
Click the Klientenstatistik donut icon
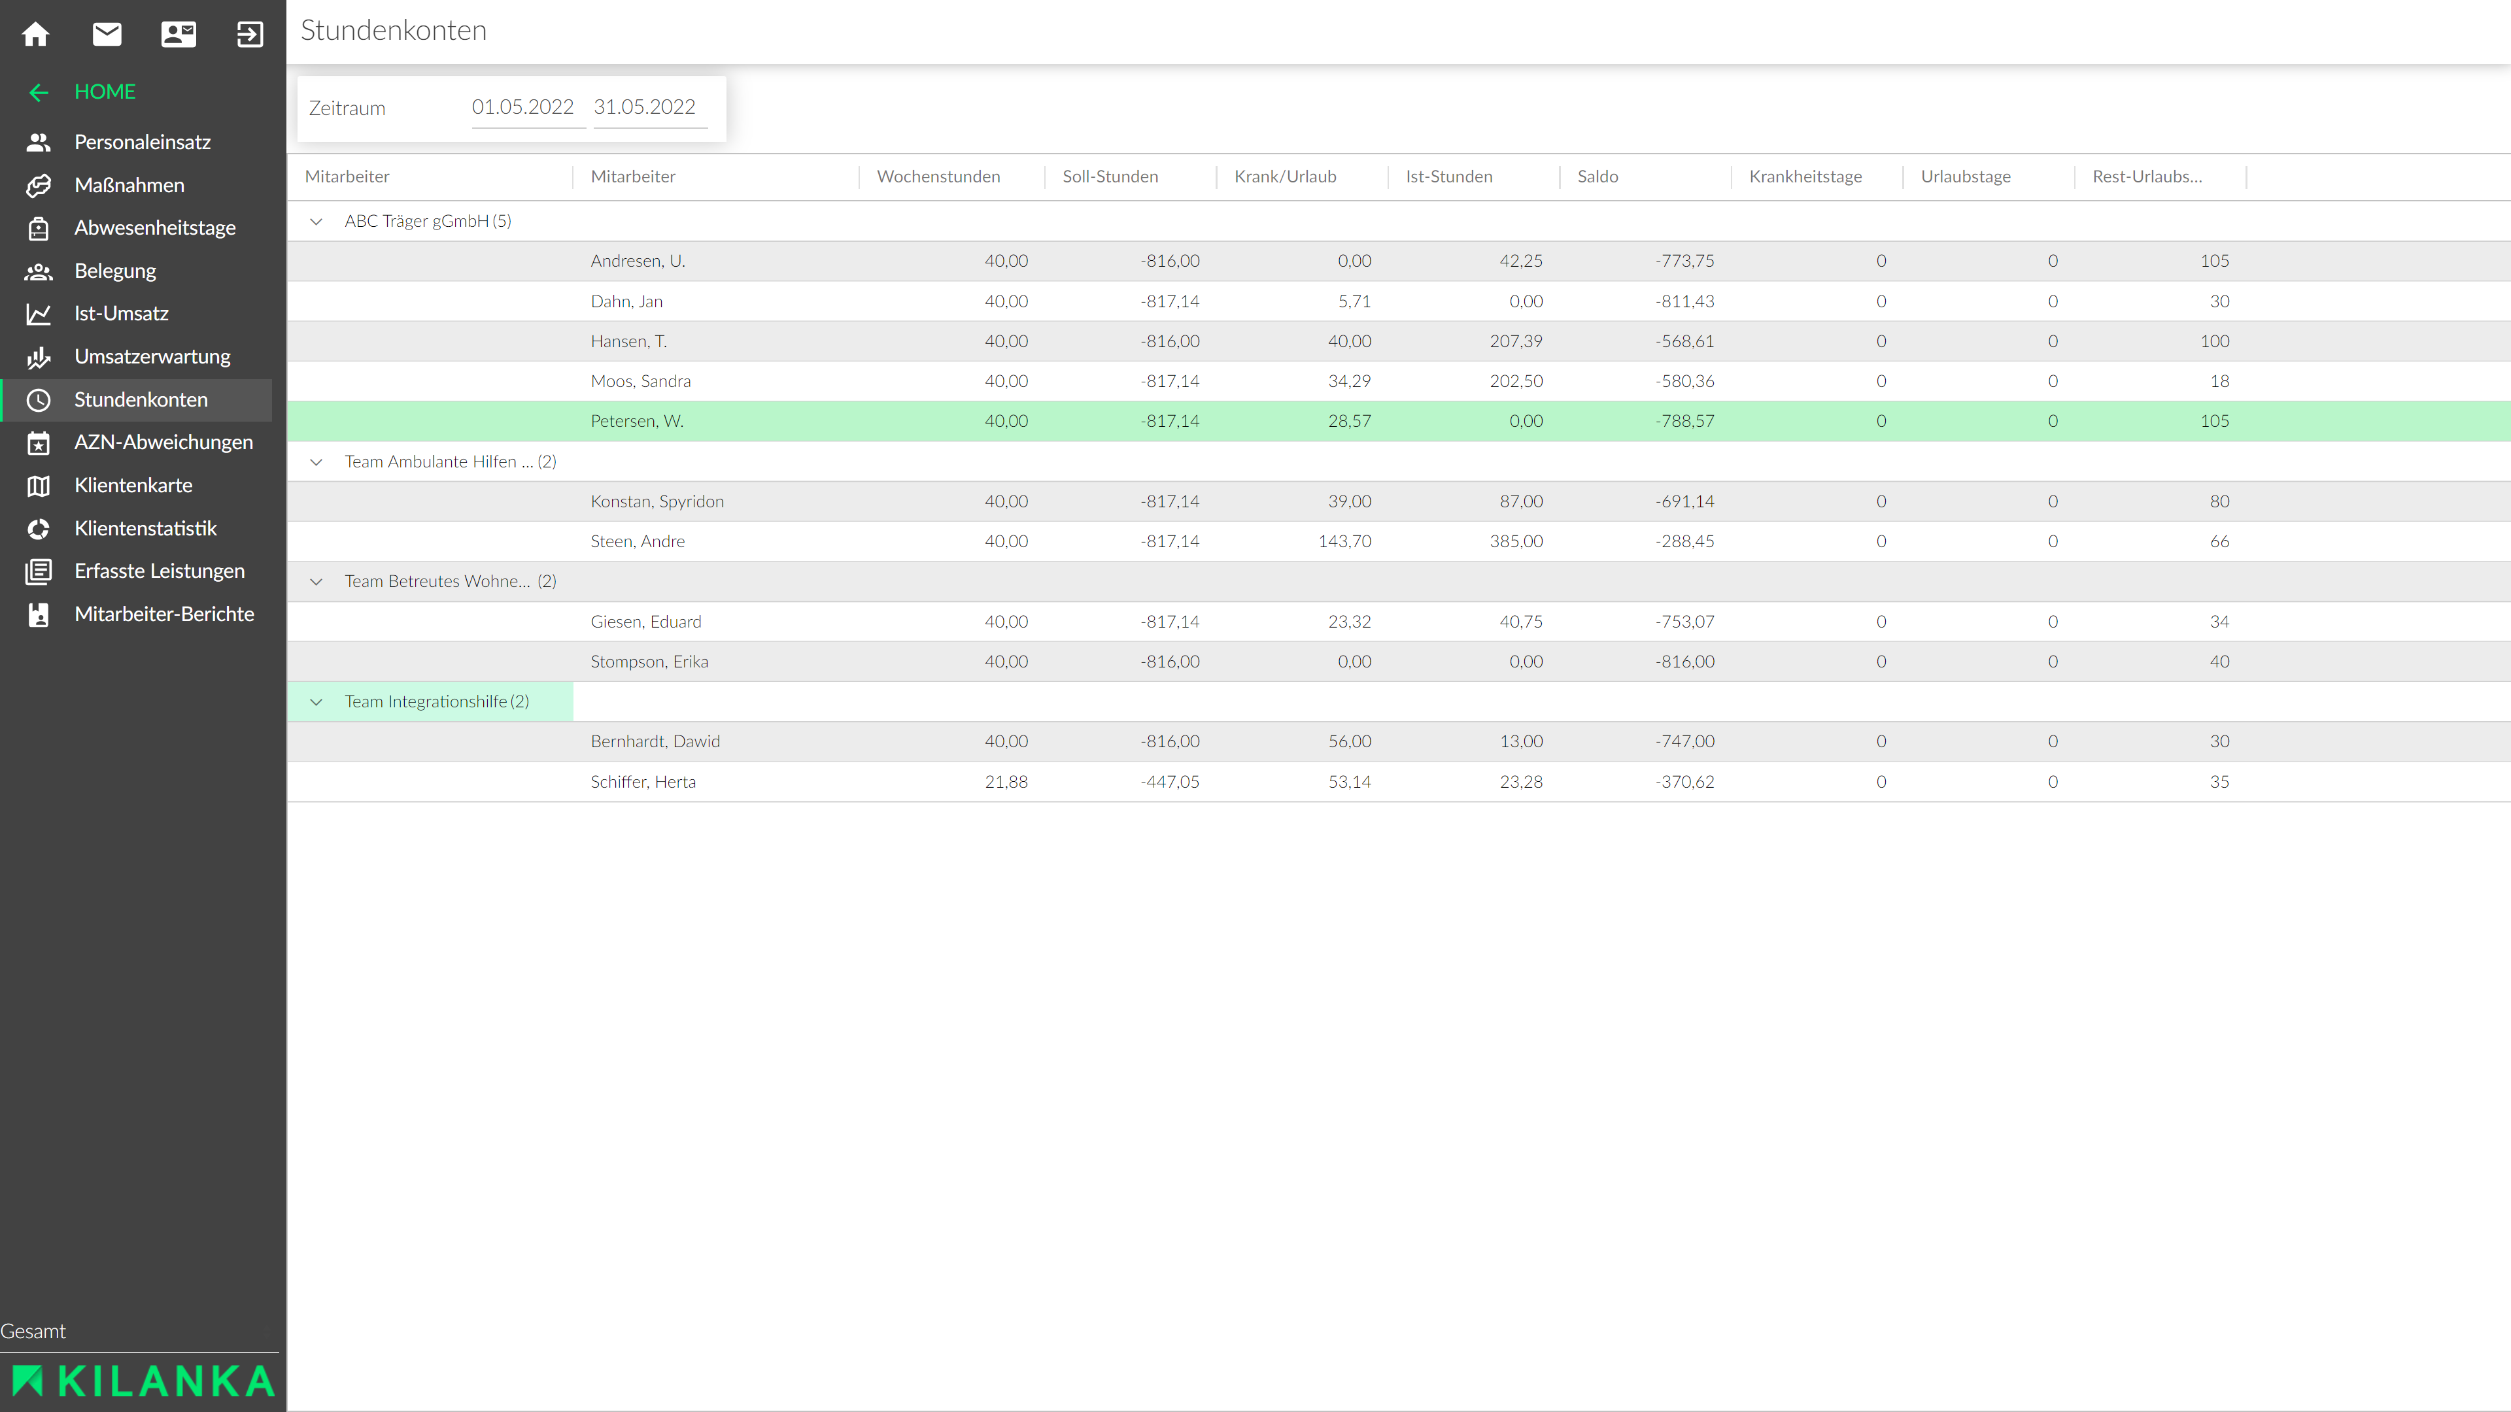tap(39, 528)
